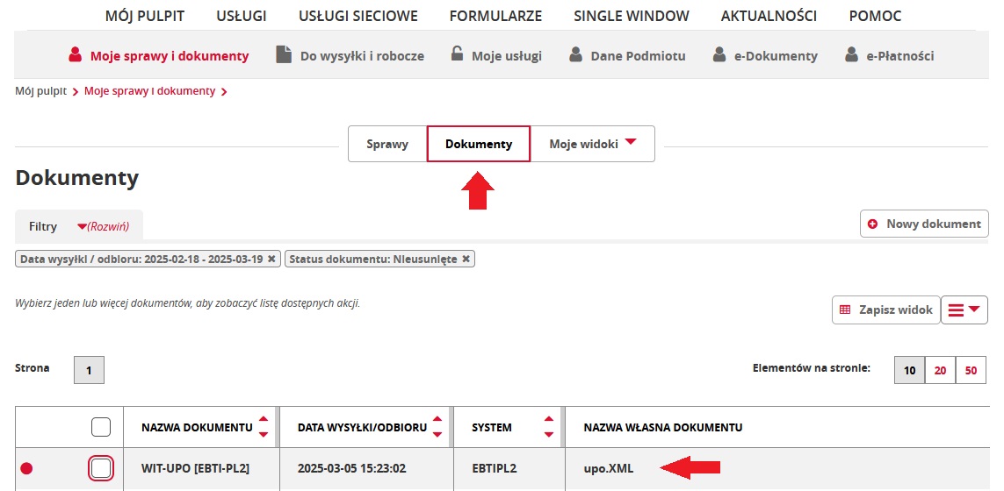The height and width of the screenshot is (491, 1004).
Task: Remove the Status dokumentu: Nieusunięte filter
Action: [466, 259]
